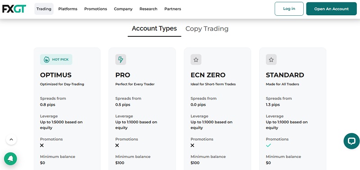Click 'Ideal for Short-Term Trades' text
Viewport: 360px width, 170px height.
pos(213,84)
